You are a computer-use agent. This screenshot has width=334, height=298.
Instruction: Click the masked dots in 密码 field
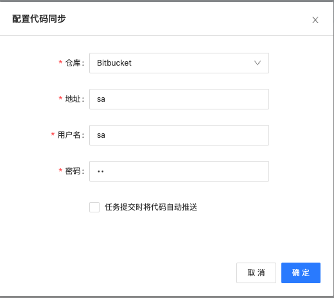tap(101, 171)
